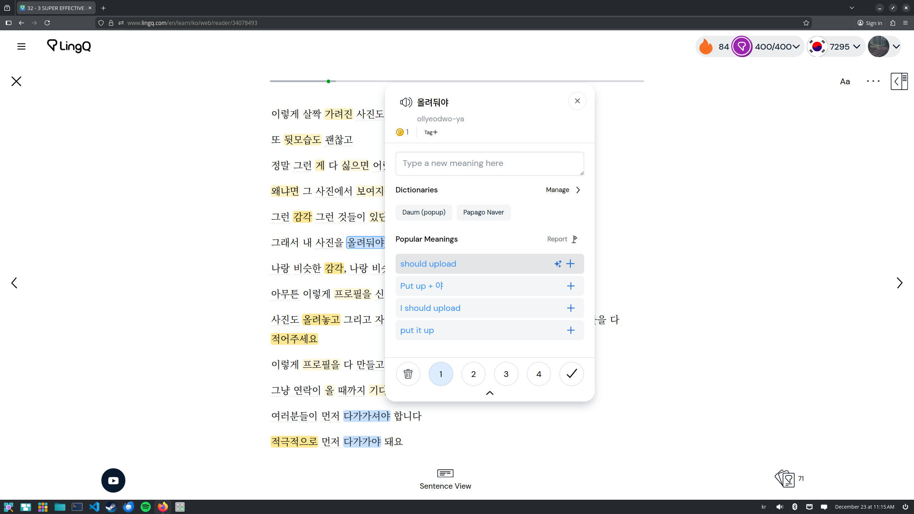Screen dimensions: 914x514
Task: Open the Aa text settings
Action: (845, 81)
